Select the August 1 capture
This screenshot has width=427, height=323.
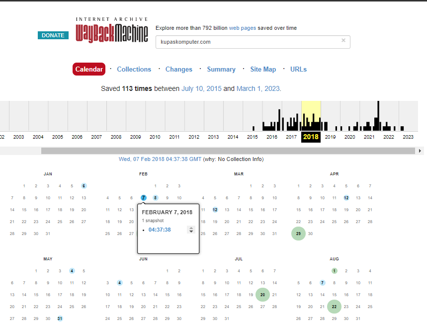tap(335, 271)
